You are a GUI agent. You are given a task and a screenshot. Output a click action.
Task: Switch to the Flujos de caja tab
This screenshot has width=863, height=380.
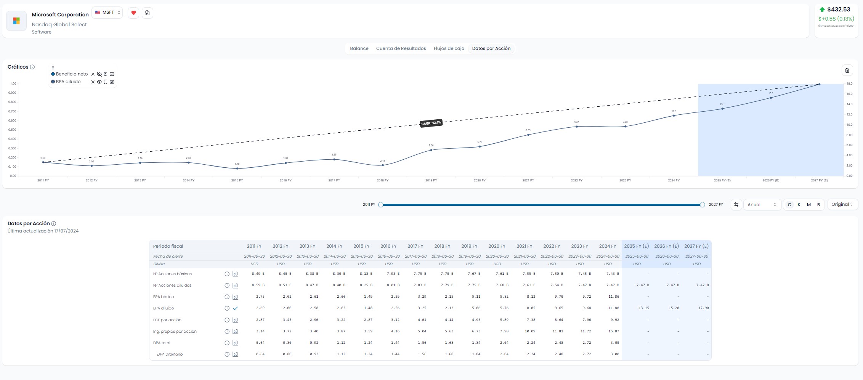tap(449, 48)
